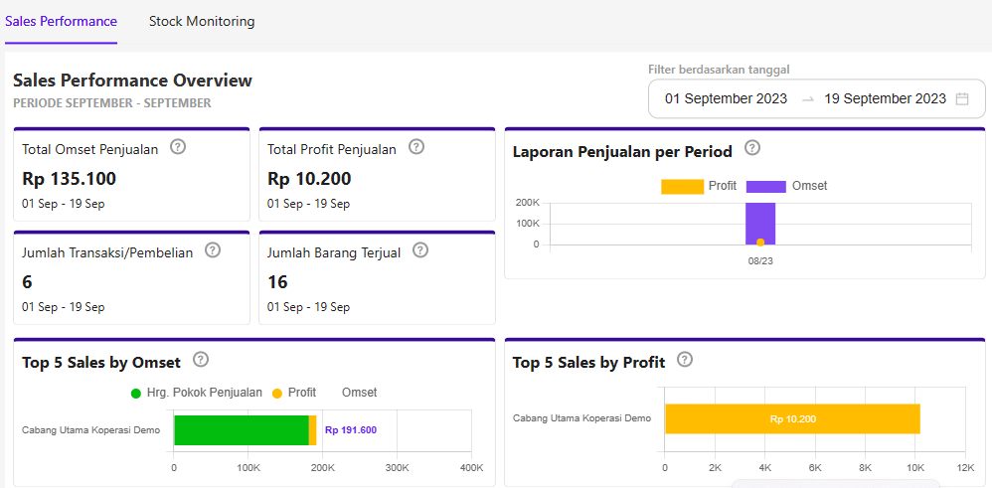Toggle Profit legend in Top 5 Sales by Omset

[x=294, y=393]
